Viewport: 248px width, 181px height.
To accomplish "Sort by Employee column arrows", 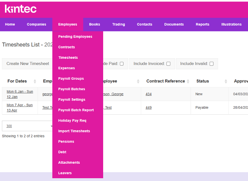I will [x=138, y=81].
